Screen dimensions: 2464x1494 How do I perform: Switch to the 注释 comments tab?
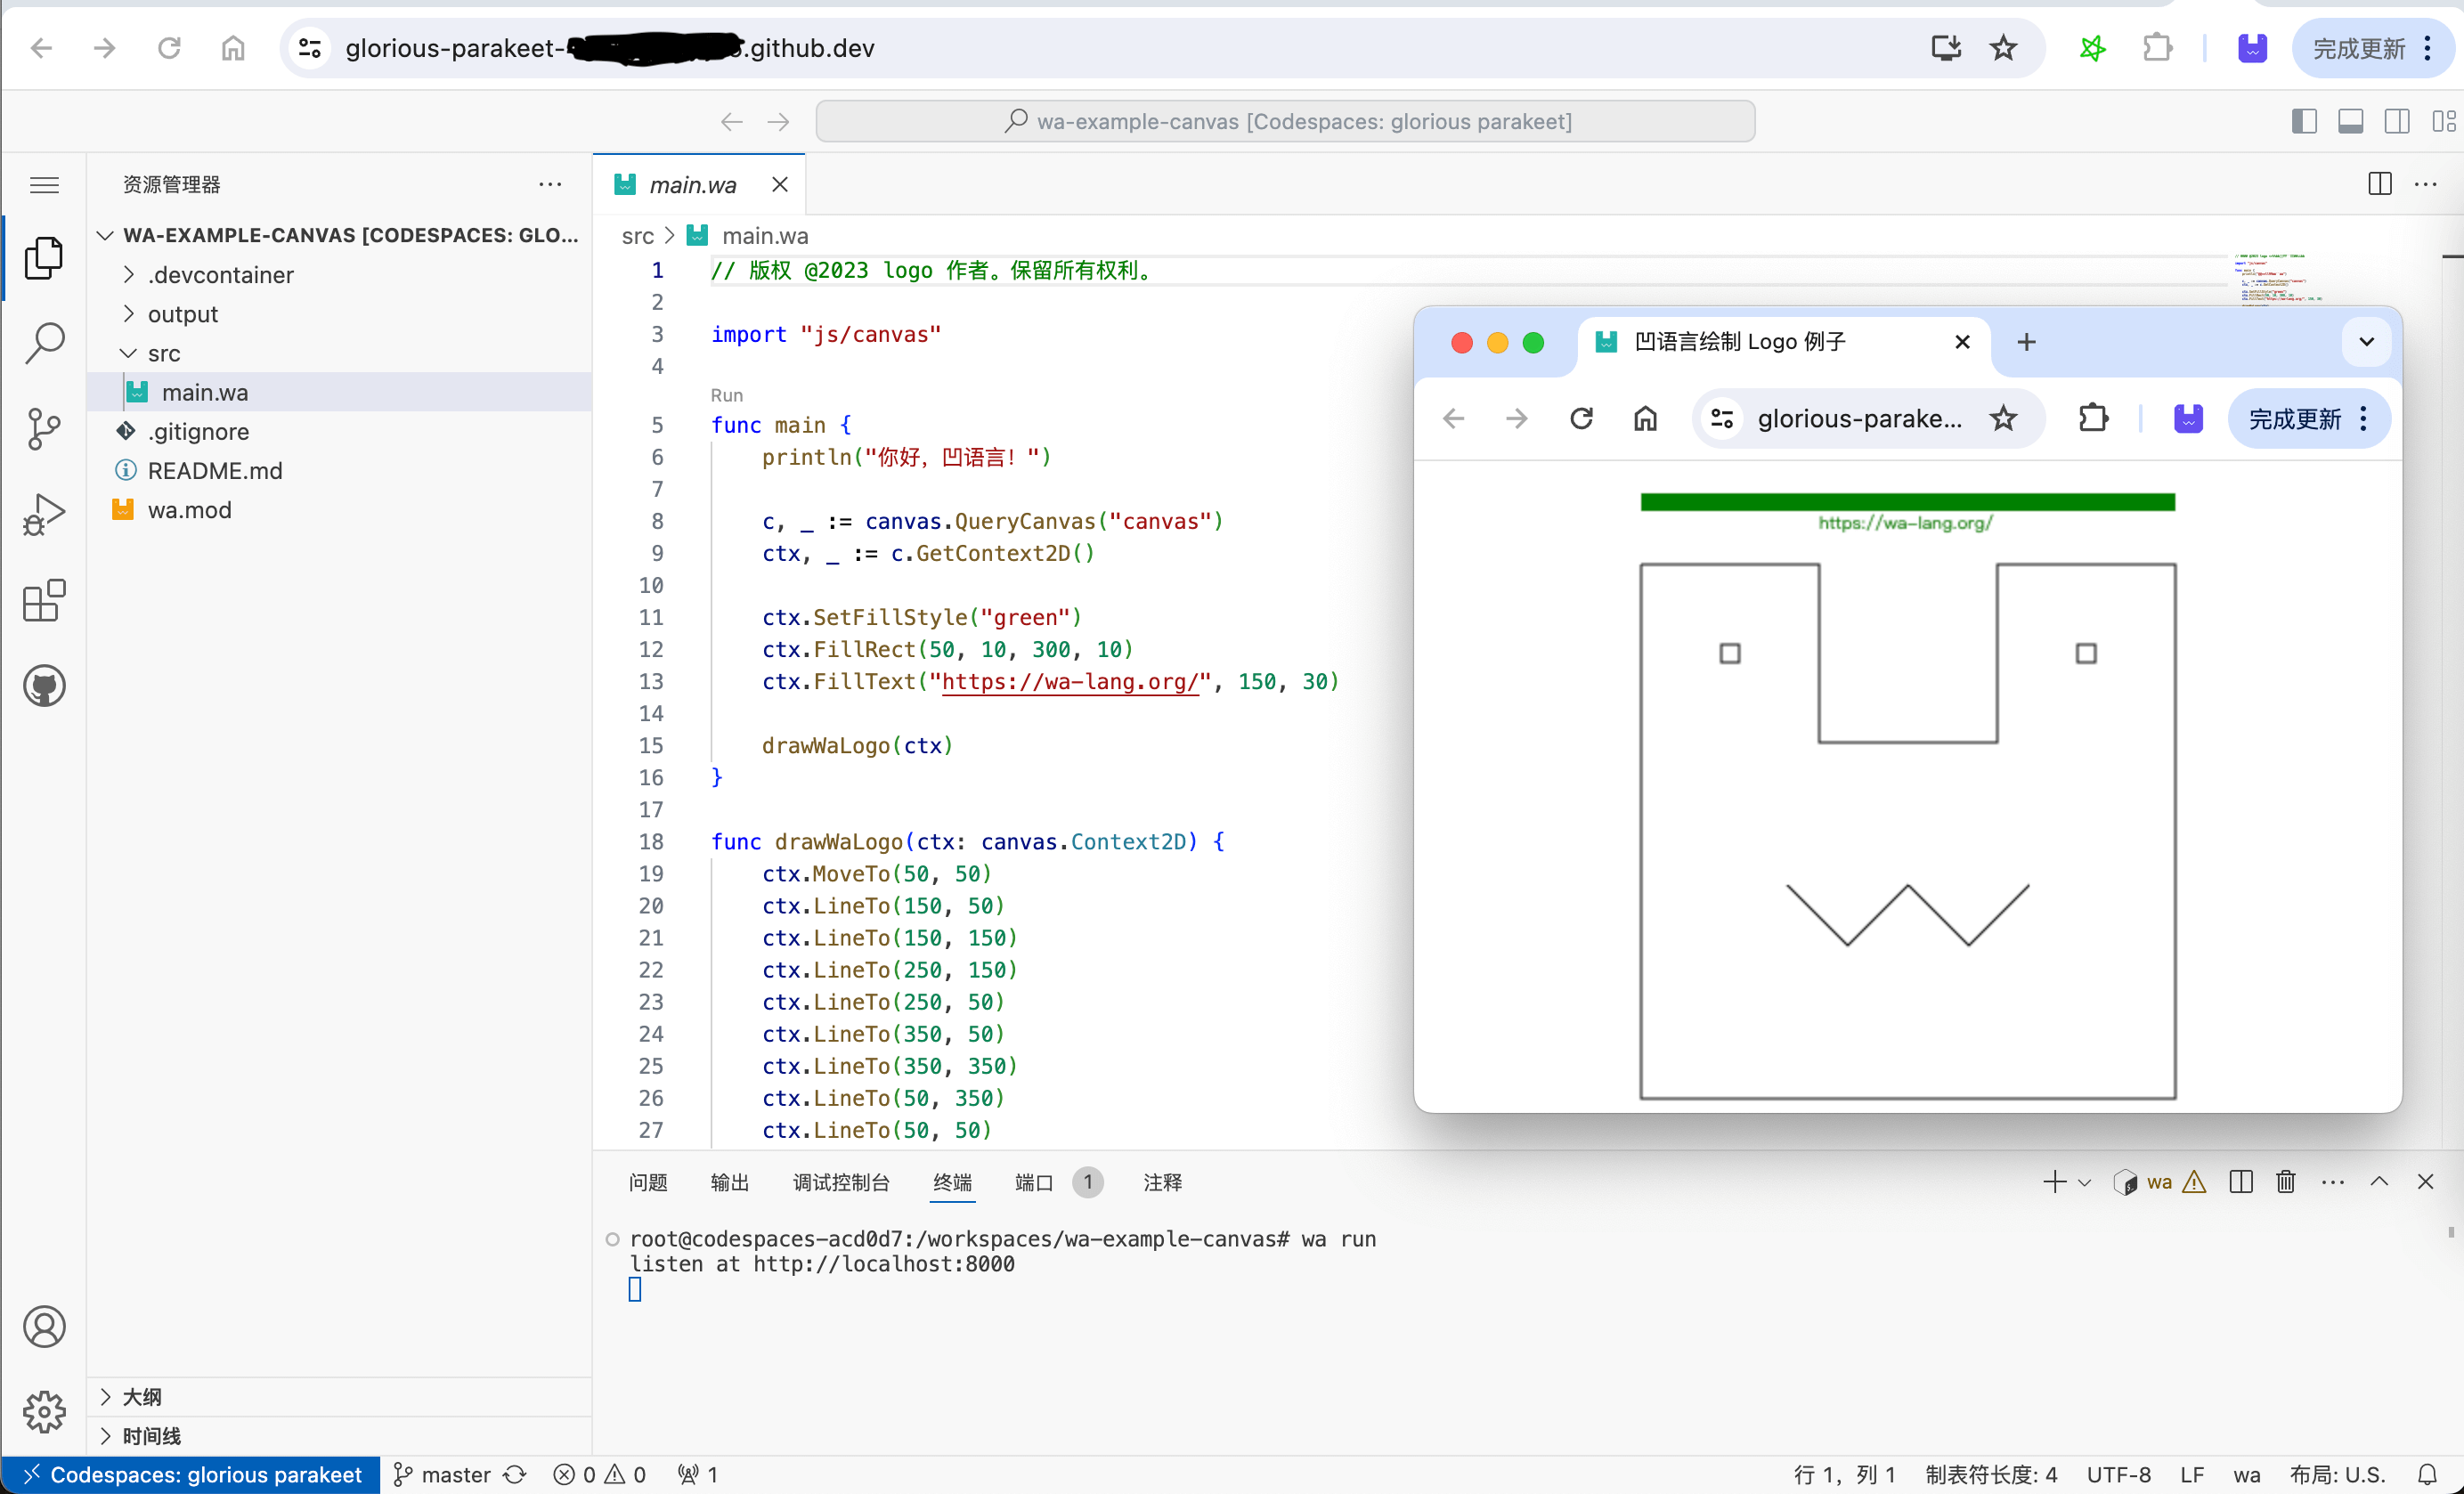pyautogui.click(x=1162, y=1182)
